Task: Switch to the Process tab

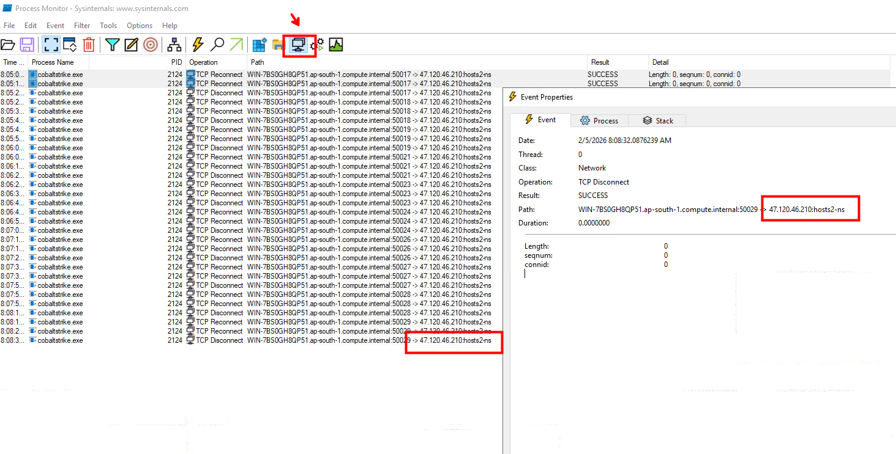Action: [x=599, y=121]
